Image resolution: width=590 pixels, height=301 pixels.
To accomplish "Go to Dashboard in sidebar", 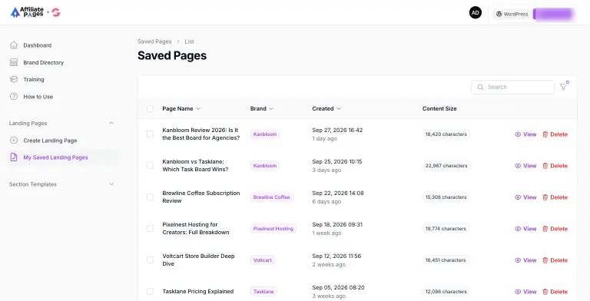I will [37, 45].
